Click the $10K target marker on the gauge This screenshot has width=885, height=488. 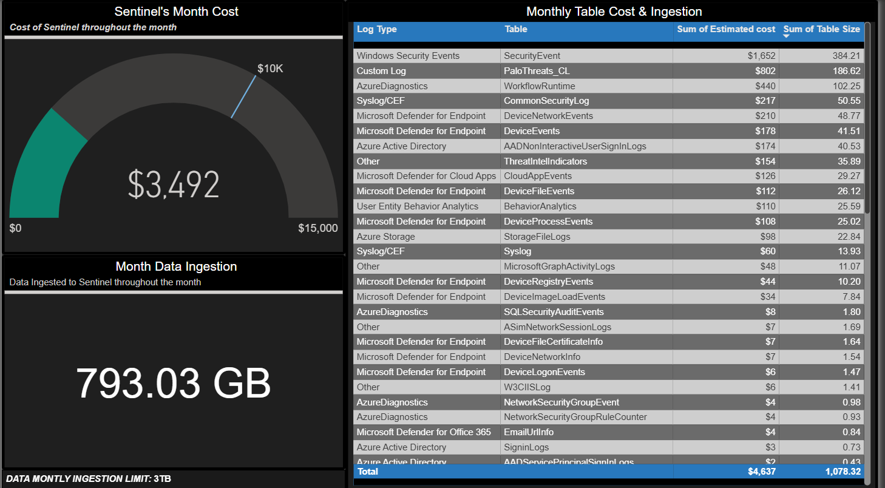tap(243, 96)
